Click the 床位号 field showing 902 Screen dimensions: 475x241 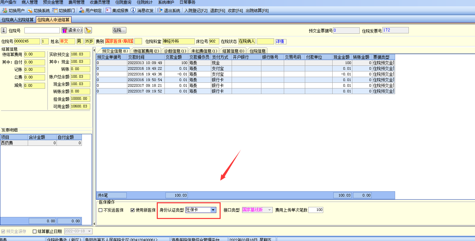click(214, 41)
